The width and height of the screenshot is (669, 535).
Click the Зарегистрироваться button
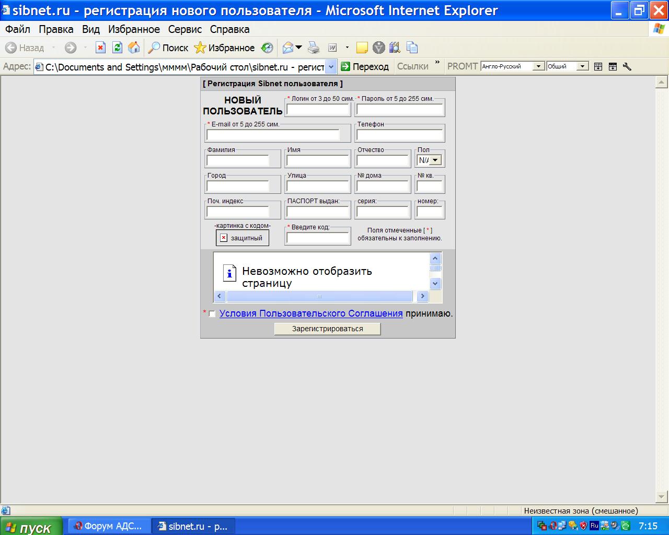click(328, 329)
